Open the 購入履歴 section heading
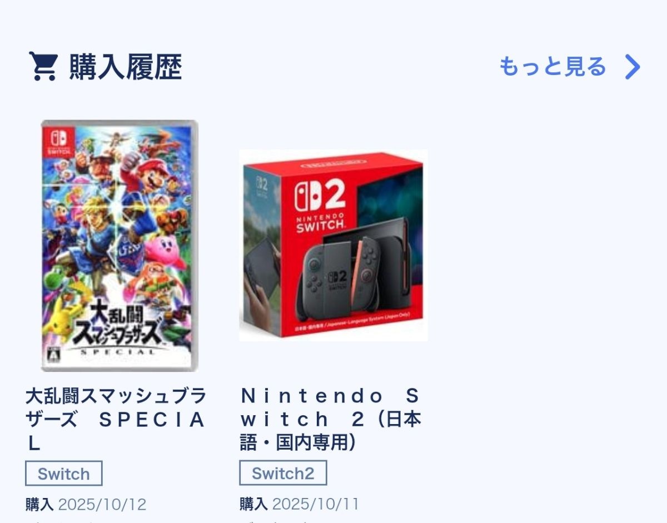This screenshot has height=523, width=667. [x=126, y=68]
